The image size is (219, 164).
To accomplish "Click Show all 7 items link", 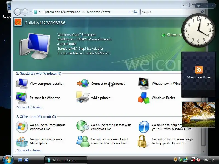I will (x=30, y=150).
